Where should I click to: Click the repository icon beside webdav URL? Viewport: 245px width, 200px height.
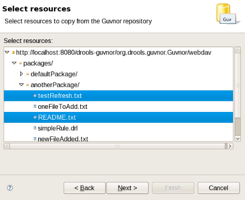coord(13,52)
